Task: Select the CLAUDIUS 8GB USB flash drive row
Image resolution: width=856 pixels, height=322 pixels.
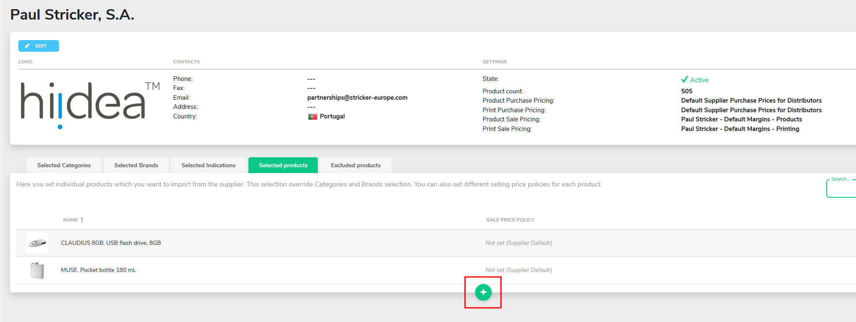Action: [436, 243]
